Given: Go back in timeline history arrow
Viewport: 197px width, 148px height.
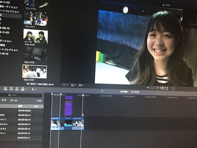Looking at the screenshot, I should 102,91.
